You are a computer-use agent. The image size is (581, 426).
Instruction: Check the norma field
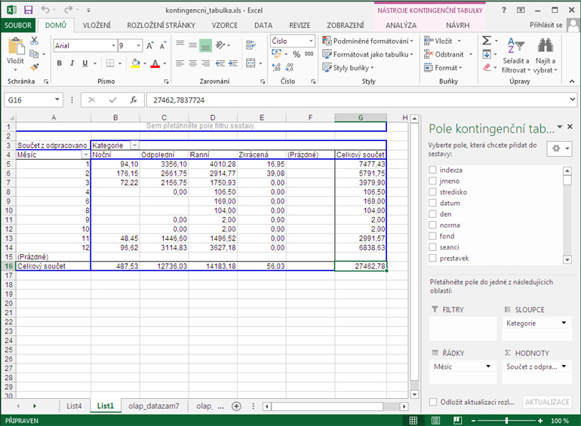point(432,225)
